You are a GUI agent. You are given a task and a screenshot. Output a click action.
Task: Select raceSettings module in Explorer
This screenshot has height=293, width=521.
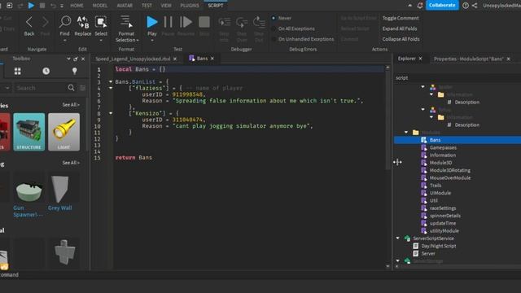[443, 208]
